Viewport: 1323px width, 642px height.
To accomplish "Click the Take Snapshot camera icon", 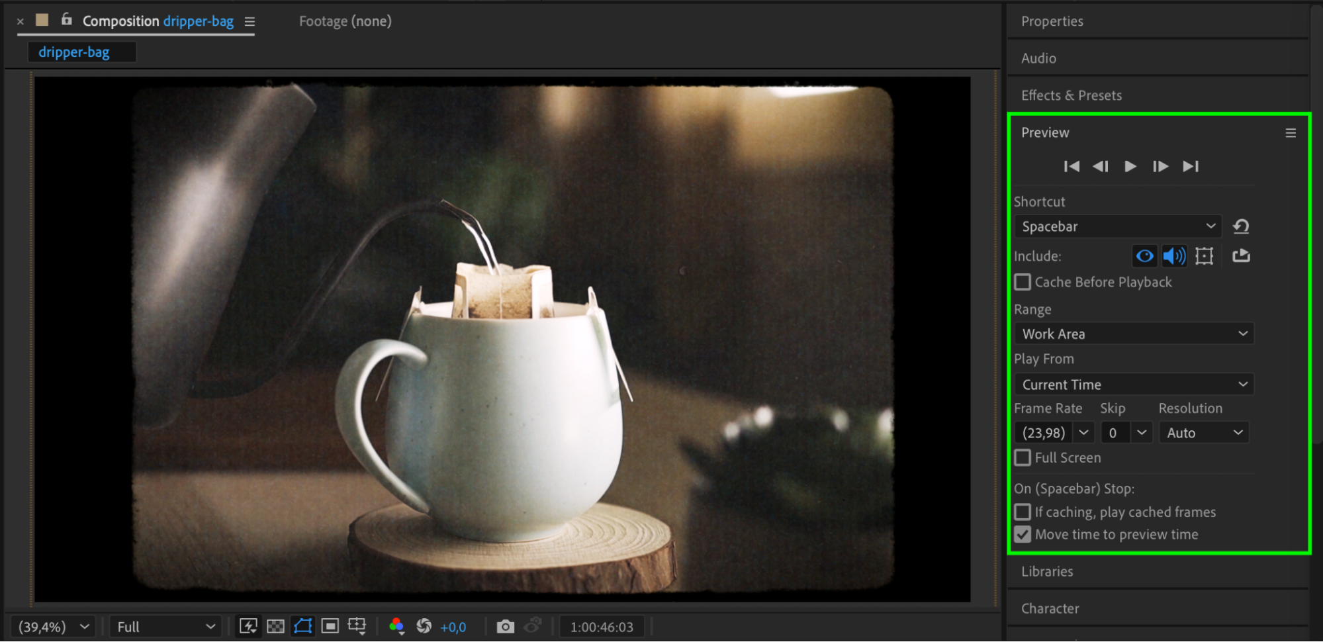I will pos(505,626).
